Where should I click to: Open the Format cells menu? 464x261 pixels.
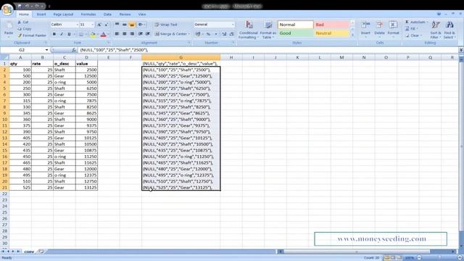click(393, 29)
